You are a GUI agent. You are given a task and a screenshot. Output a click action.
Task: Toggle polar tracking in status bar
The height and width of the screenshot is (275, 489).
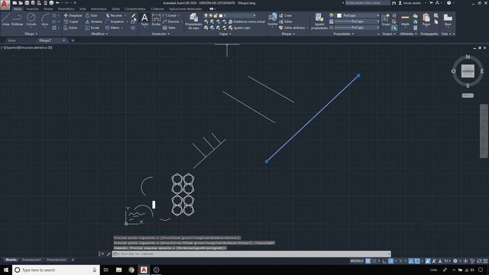pos(390,261)
